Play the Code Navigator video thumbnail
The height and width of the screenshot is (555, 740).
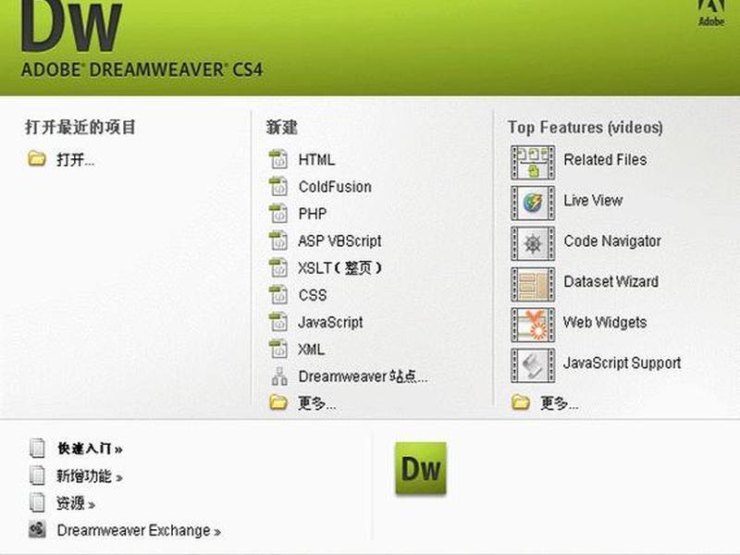click(533, 243)
